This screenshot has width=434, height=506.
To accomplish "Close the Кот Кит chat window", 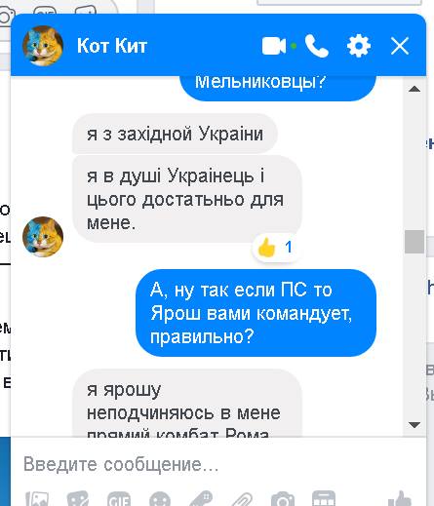I will pyautogui.click(x=400, y=46).
